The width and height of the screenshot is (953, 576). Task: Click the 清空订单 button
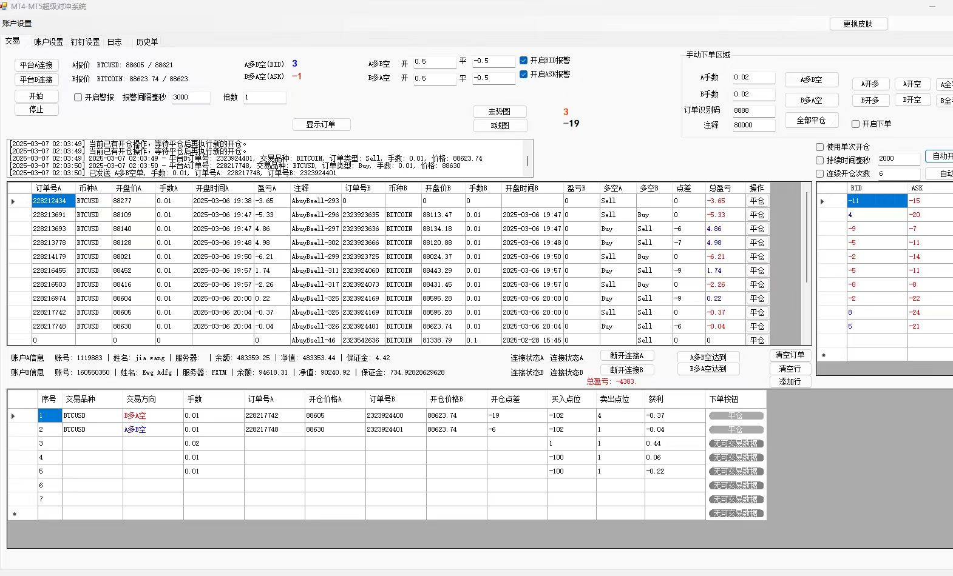[x=790, y=355]
